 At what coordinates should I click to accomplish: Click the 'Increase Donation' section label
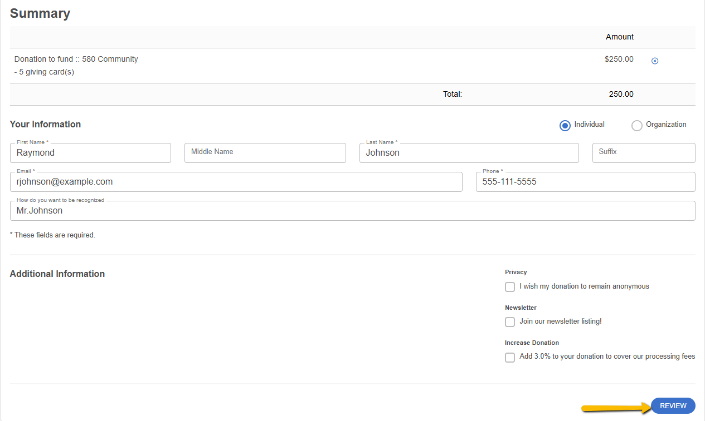(532, 343)
